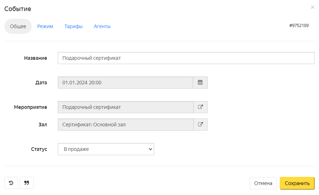Focus the Название text field
319x195 pixels.
(186, 58)
